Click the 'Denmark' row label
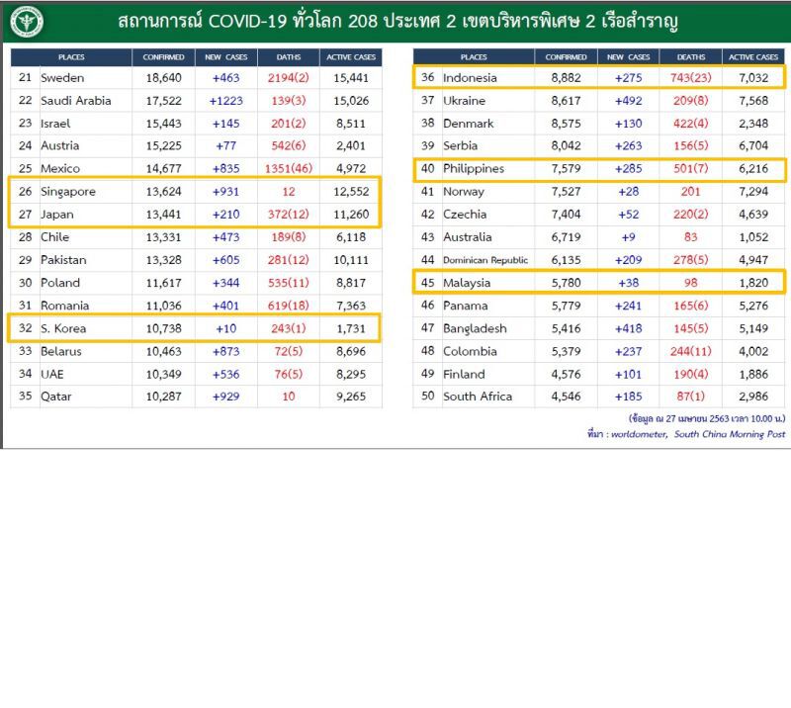791x708 pixels. click(x=468, y=124)
